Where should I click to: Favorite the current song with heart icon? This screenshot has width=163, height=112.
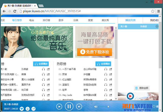tap(22, 109)
